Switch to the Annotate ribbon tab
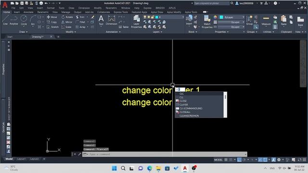The image size is (308, 173). (x=28, y=12)
